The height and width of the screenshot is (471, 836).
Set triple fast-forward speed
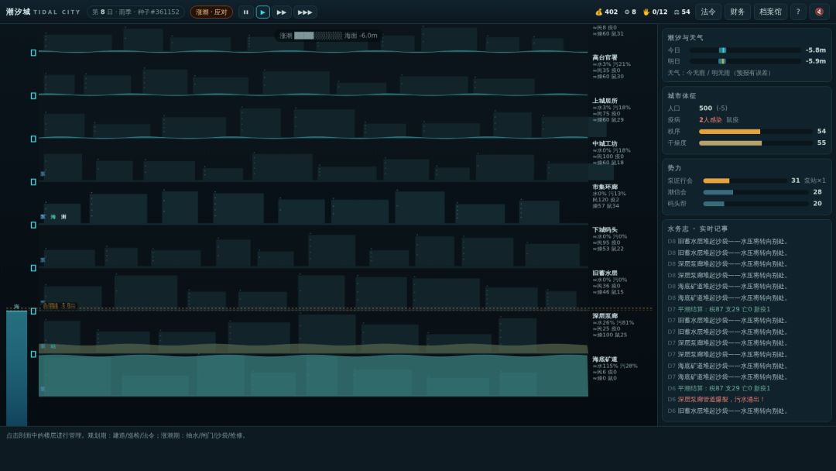coord(305,12)
